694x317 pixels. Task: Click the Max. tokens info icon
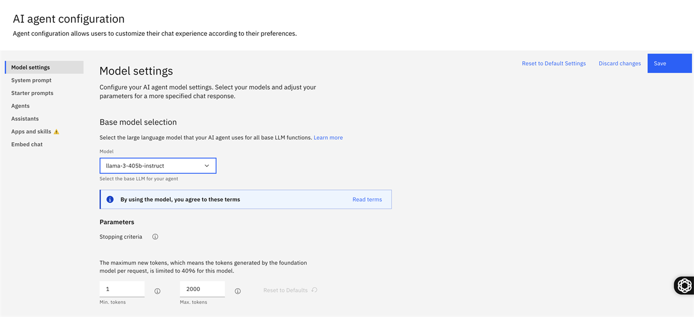click(x=238, y=291)
